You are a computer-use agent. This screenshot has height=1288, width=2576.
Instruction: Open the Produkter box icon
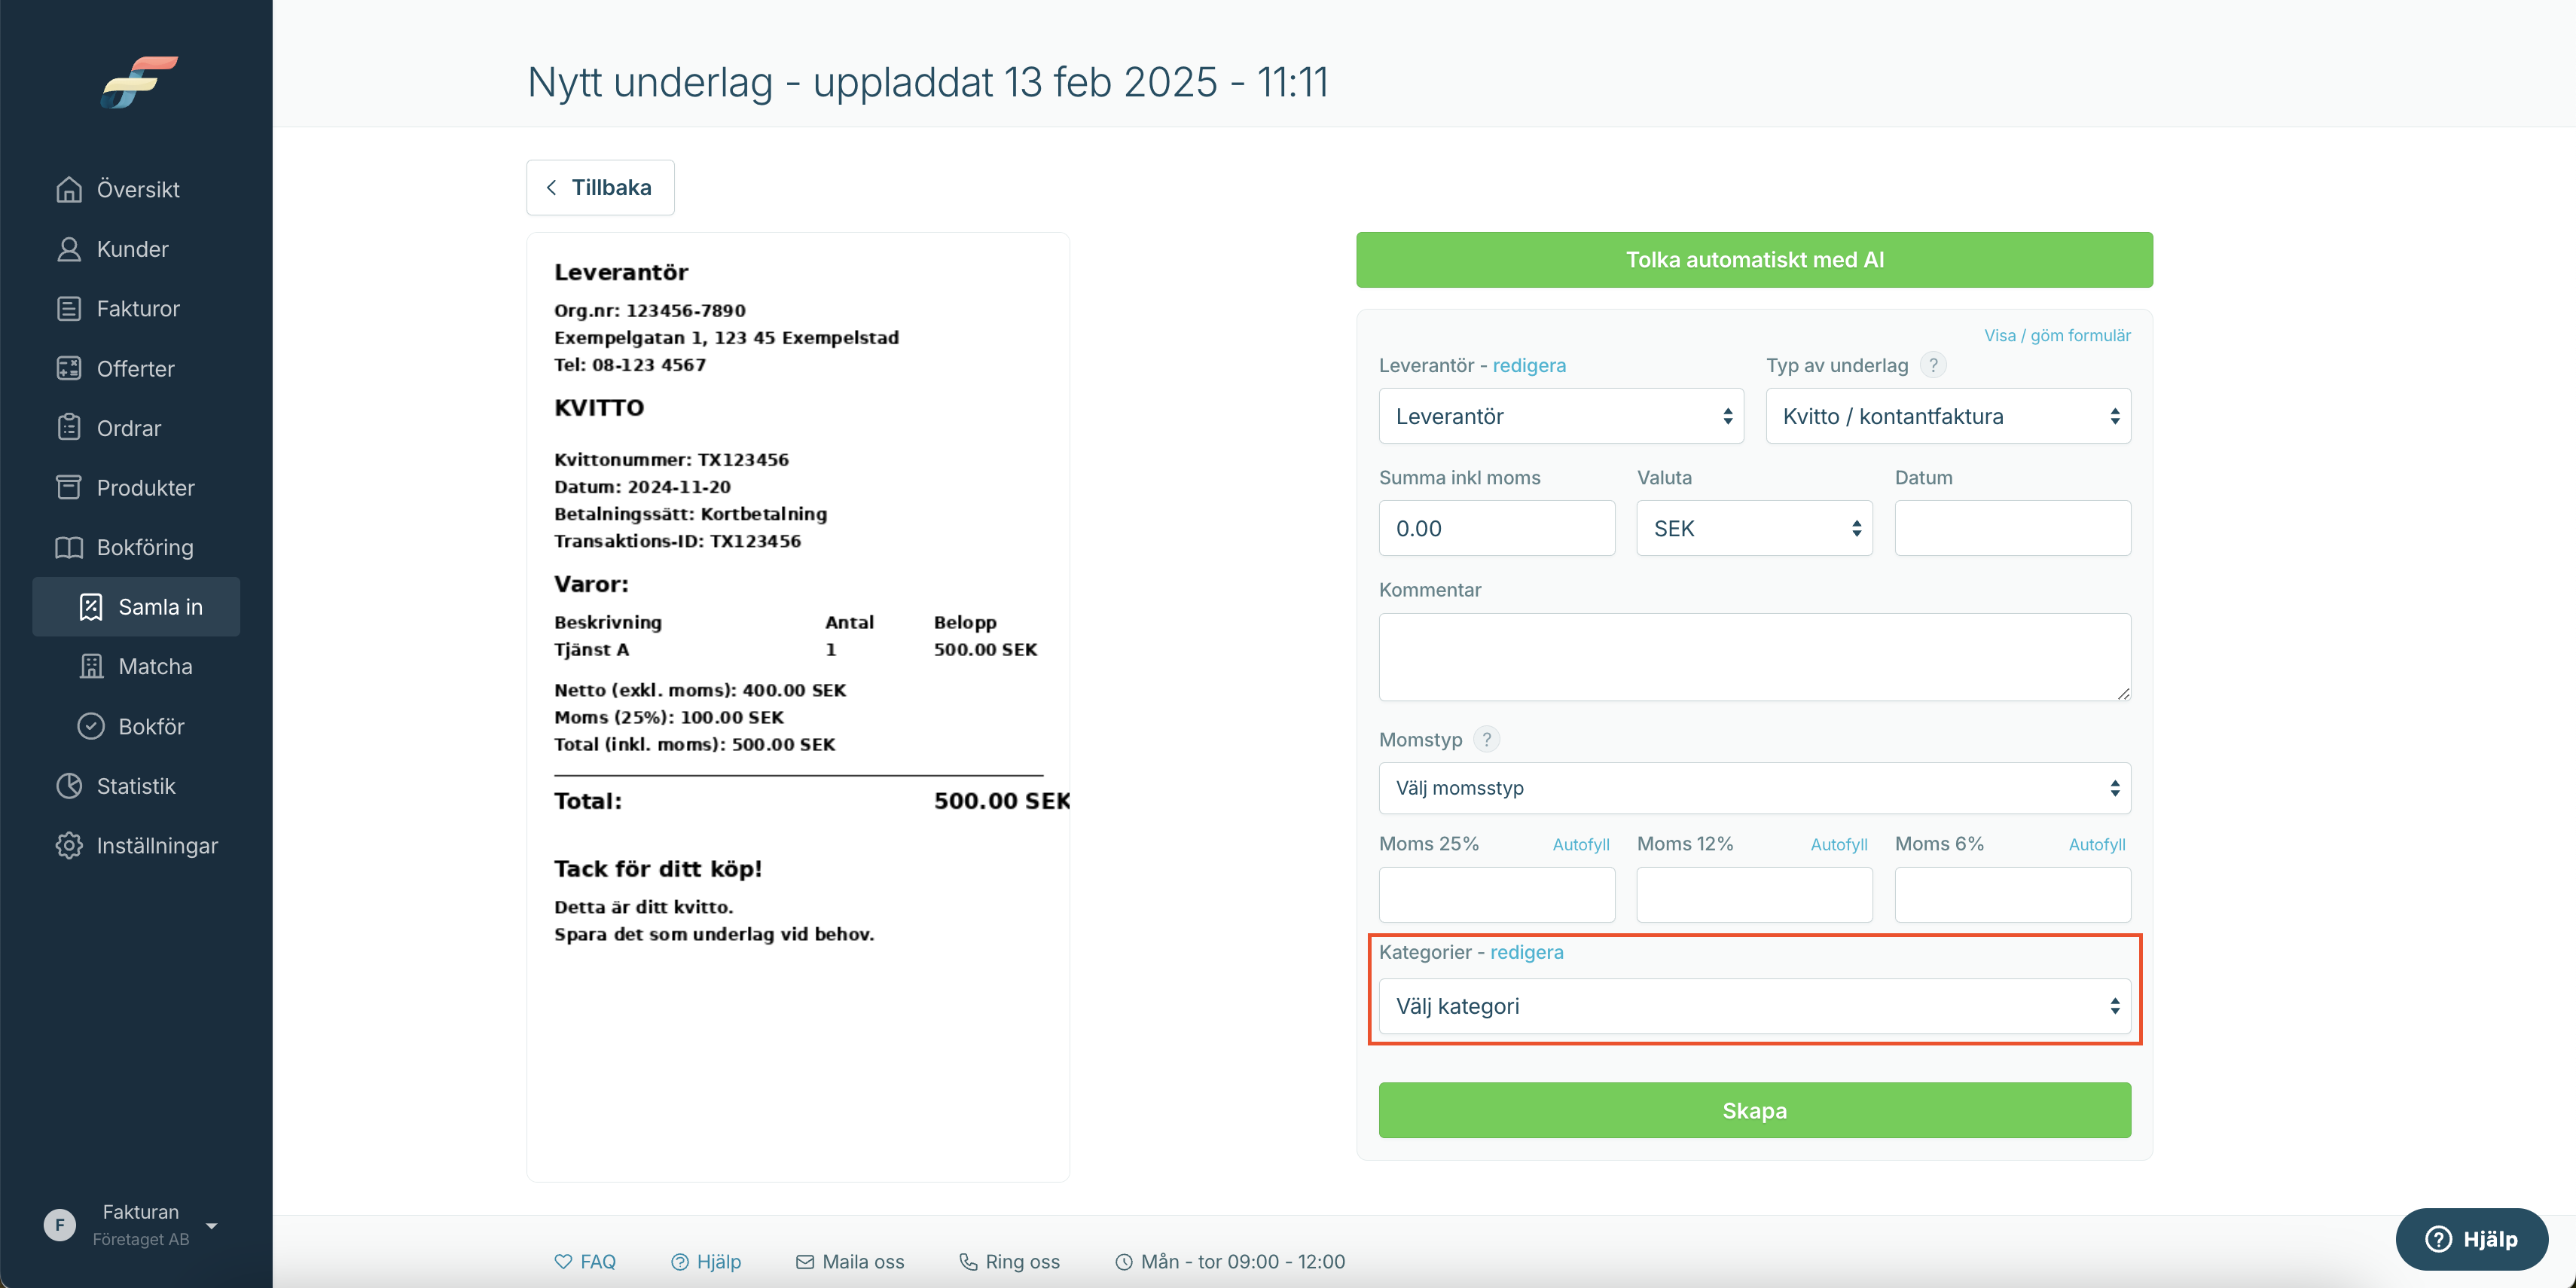pyautogui.click(x=69, y=487)
